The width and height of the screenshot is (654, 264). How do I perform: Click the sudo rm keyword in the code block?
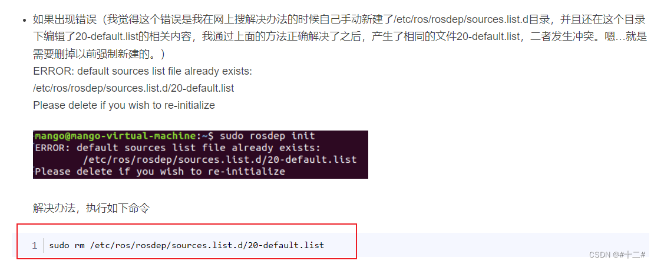click(67, 245)
